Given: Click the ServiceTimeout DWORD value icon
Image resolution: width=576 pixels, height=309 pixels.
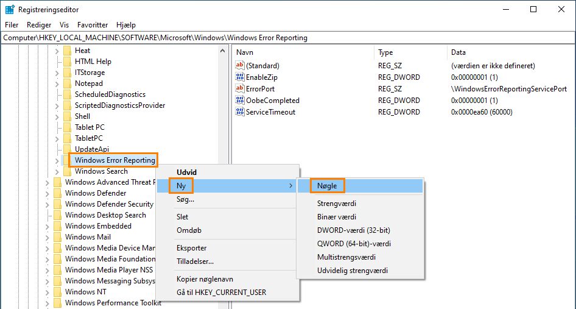Looking at the screenshot, I should [x=239, y=112].
